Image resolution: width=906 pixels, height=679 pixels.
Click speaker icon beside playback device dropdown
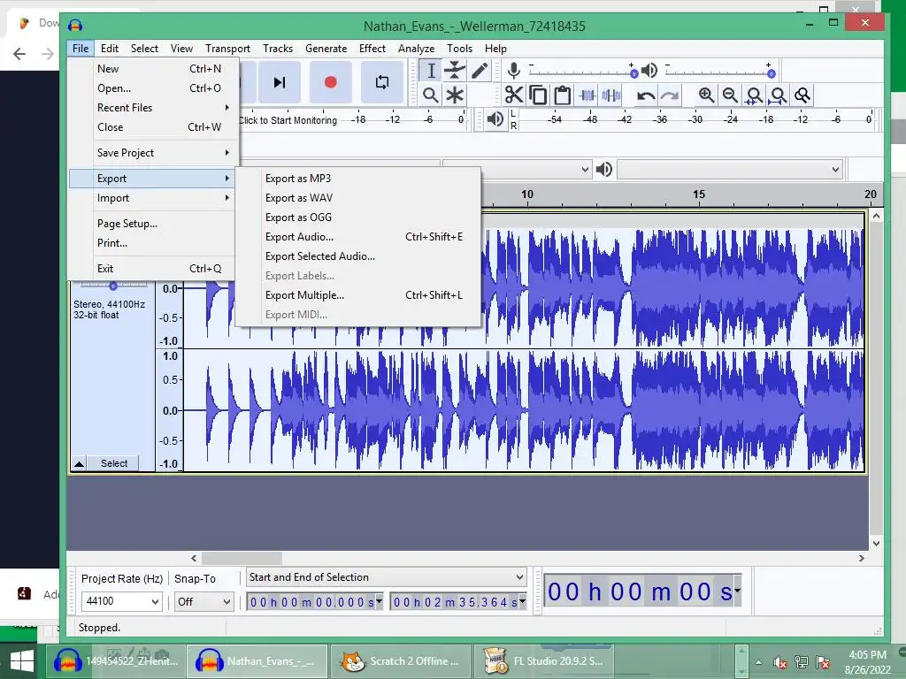(603, 169)
